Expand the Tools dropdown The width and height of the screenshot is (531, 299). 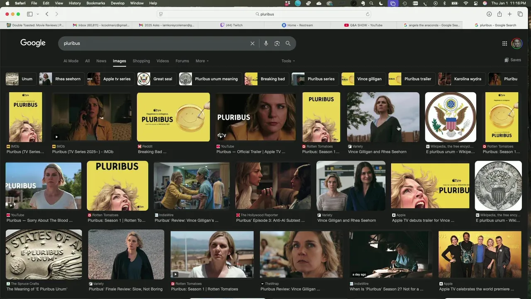click(288, 61)
